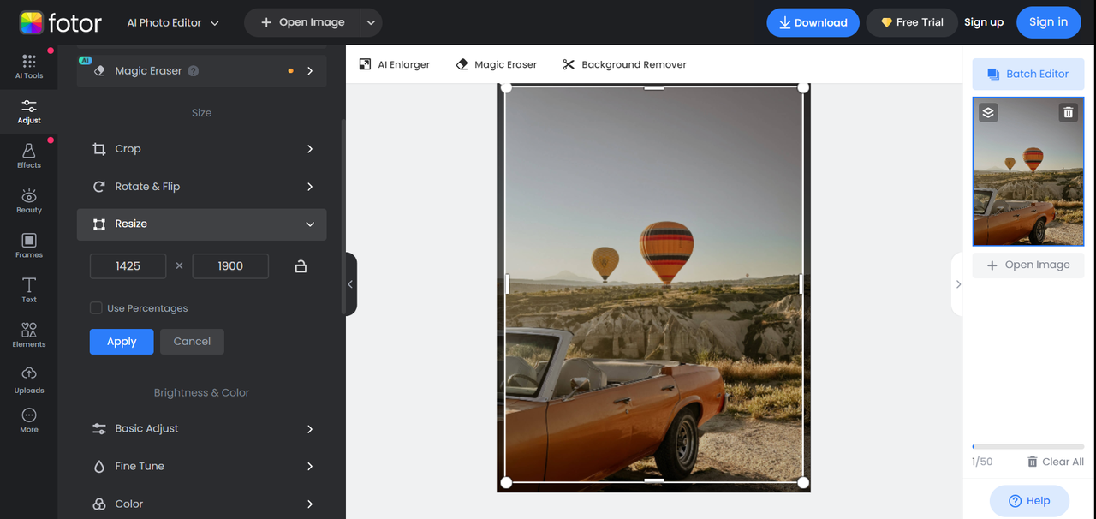Enable the Use Percentages checkbox
1096x519 pixels.
tap(96, 308)
